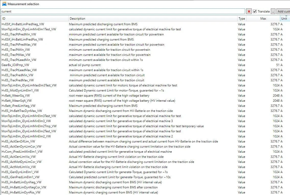Click description 'Maximum dynamic discharging current from BMS after correction'
Screen dimensions: 290x195
[x=113, y=187]
